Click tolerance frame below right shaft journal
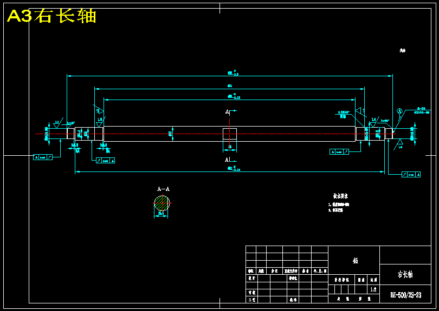The image size is (439, 311). (x=339, y=152)
